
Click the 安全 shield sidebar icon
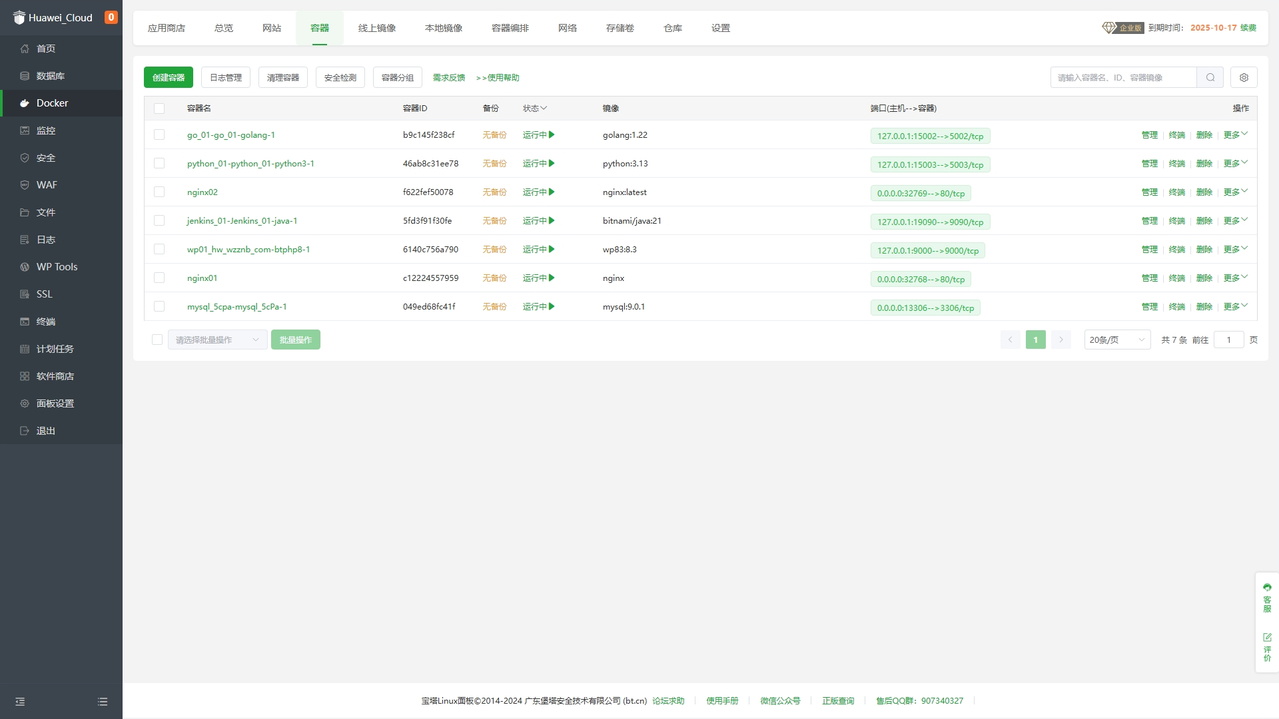click(x=25, y=158)
